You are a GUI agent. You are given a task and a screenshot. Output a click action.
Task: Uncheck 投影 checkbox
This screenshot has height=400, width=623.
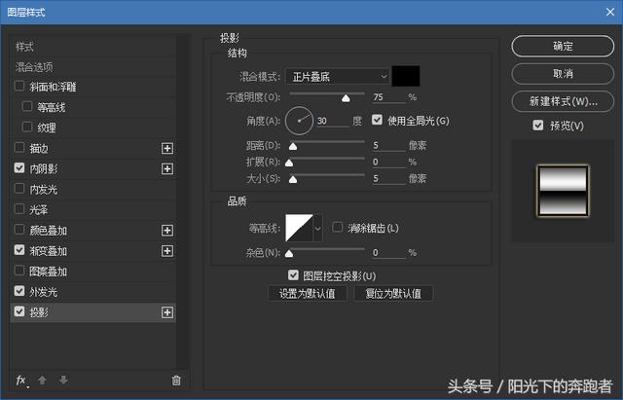(19, 311)
